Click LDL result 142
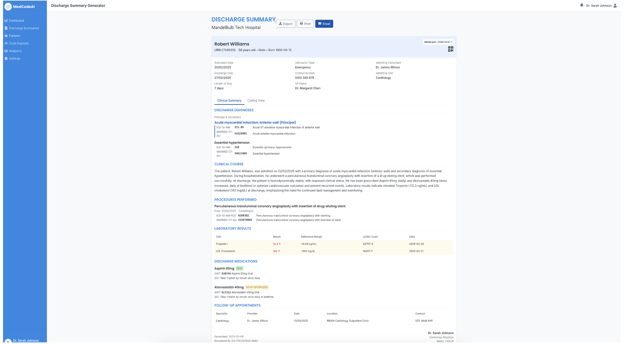The width and height of the screenshot is (637, 344). click(x=276, y=251)
